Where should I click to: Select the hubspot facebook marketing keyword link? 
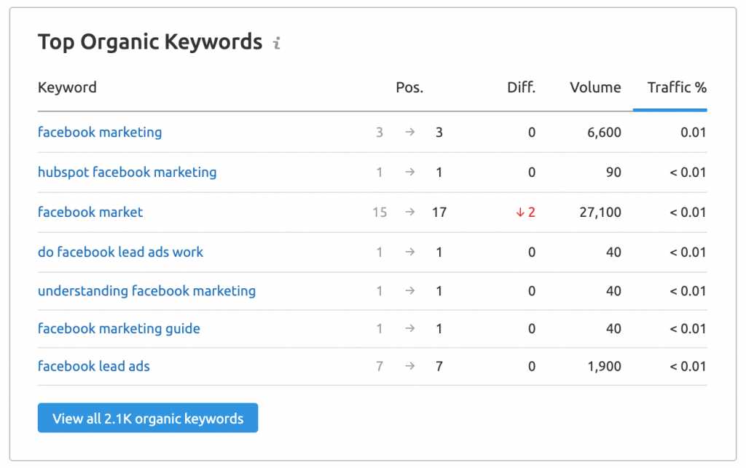127,172
